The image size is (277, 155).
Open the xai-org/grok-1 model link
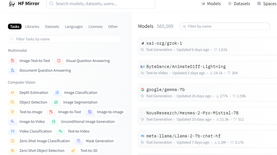164,43
